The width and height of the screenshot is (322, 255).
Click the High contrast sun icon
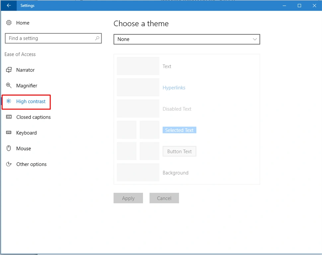(9, 101)
